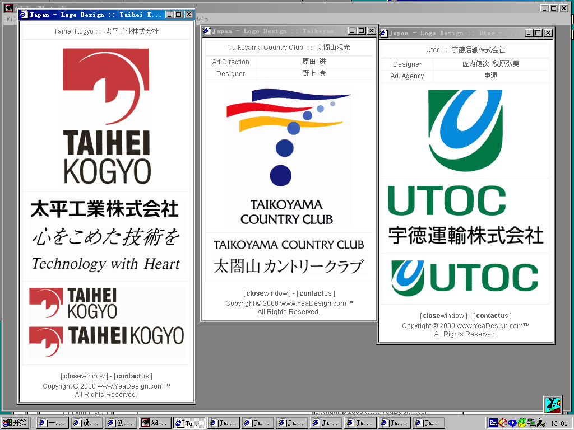Switch to the '创...' taskbar window
574x430 pixels.
pyautogui.click(x=120, y=423)
